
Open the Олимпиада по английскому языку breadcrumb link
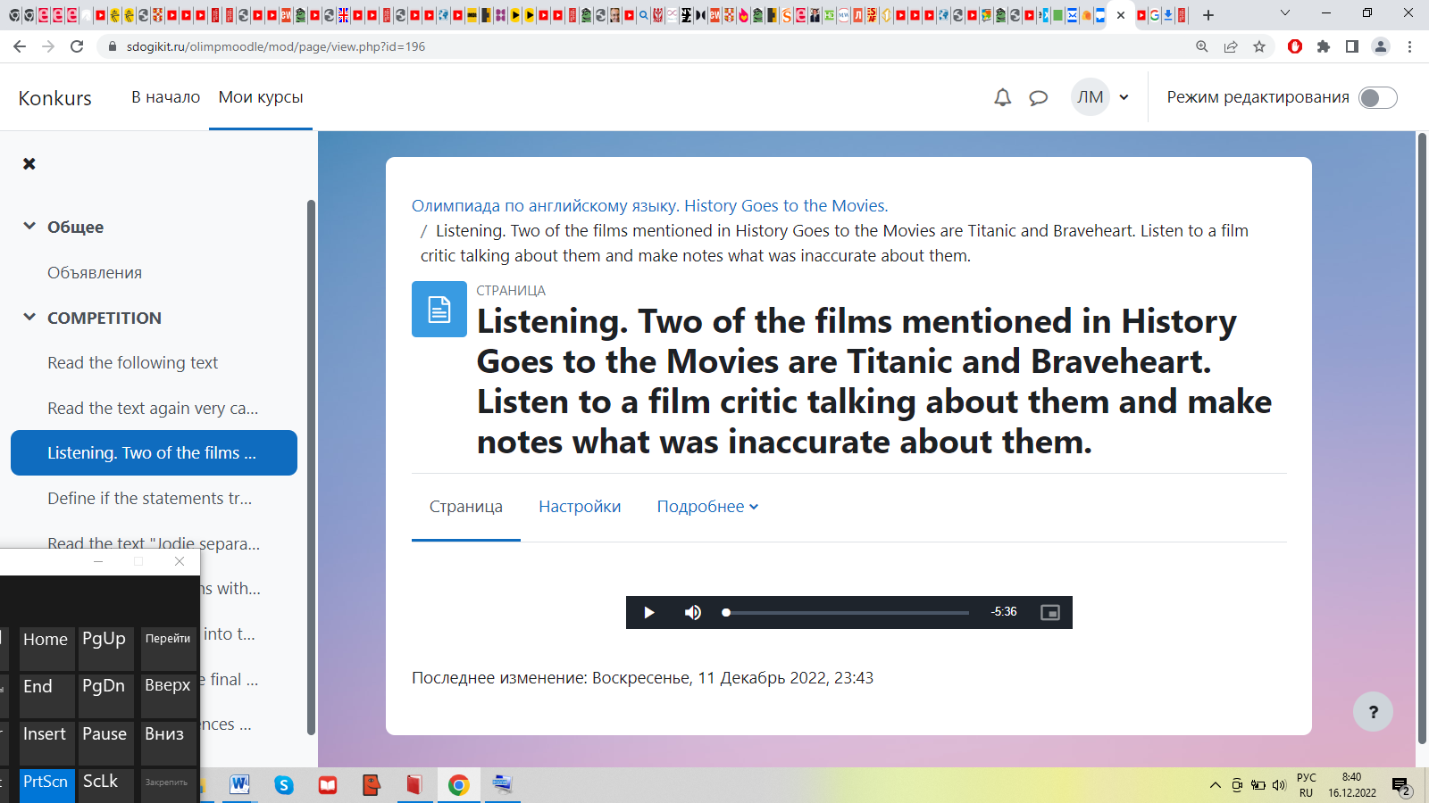click(x=649, y=206)
